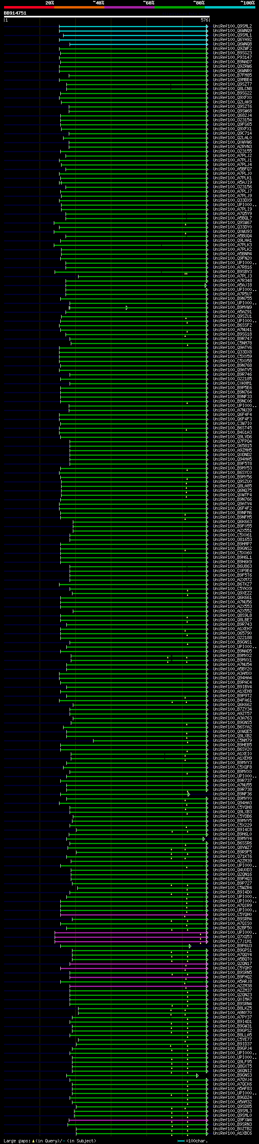The image size is (259, 1144).
Task: Click label UniRef100_A5BFQ7
Action: 232,169
